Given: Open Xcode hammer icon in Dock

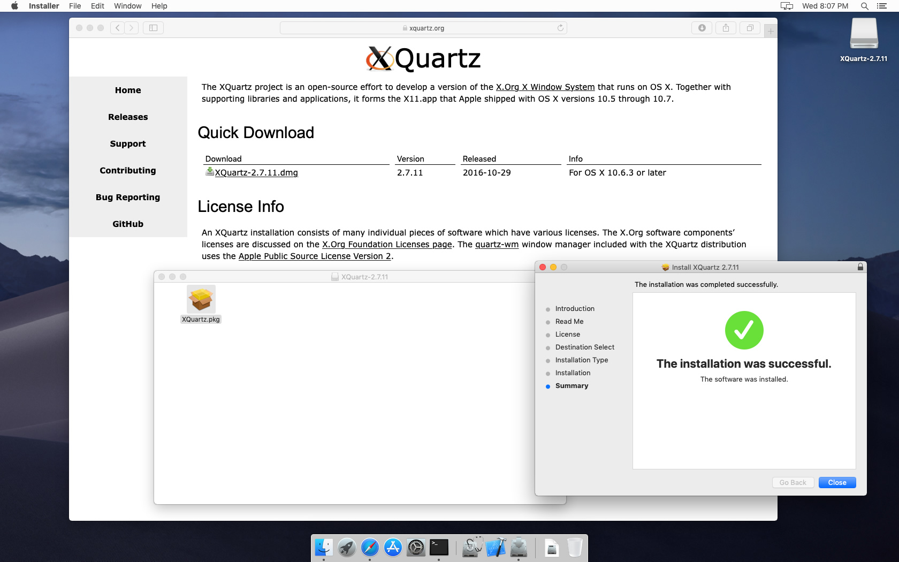Looking at the screenshot, I should tap(496, 548).
